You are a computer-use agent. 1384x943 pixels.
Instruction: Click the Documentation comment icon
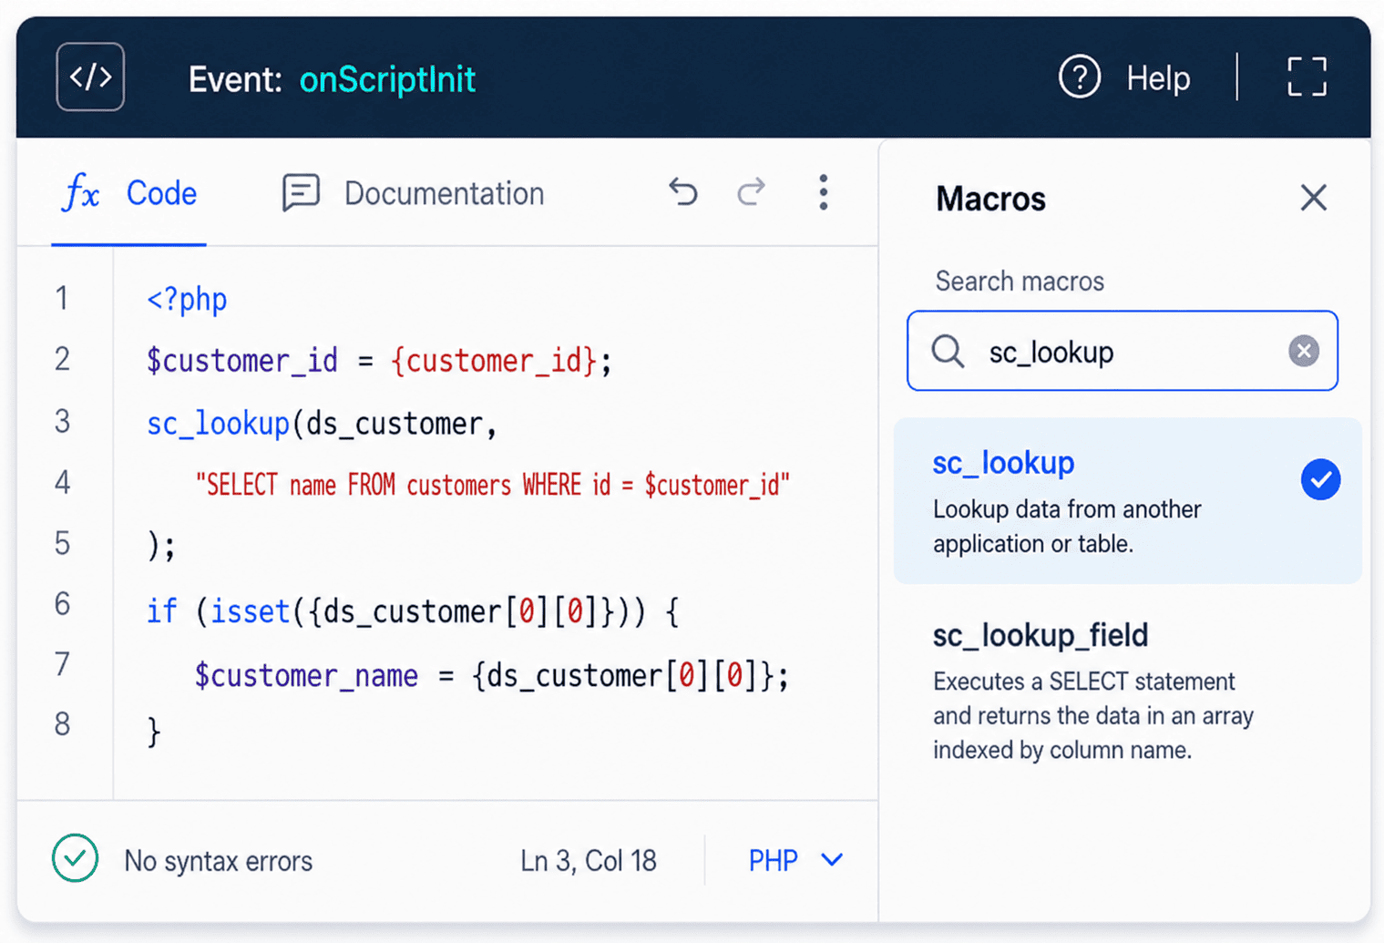[301, 193]
